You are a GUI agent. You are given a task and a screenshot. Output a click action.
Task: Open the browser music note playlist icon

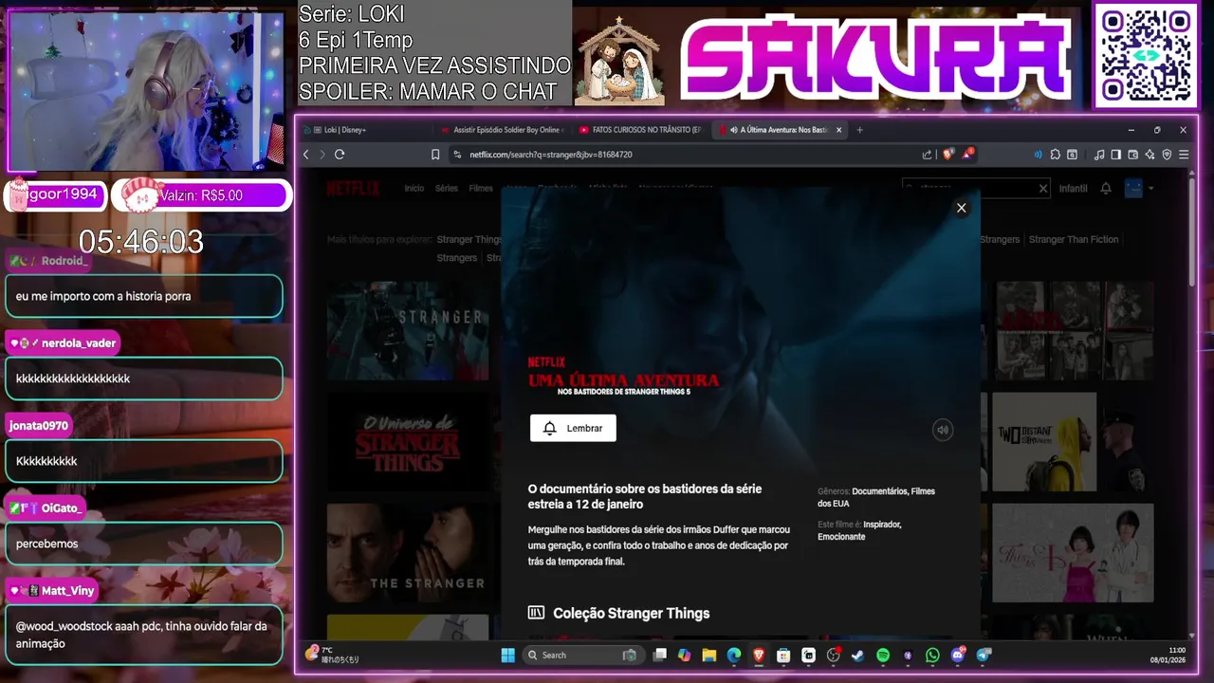(x=1099, y=155)
